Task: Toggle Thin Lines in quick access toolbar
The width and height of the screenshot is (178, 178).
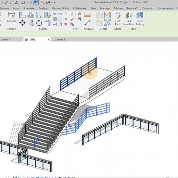Action: [36, 2]
